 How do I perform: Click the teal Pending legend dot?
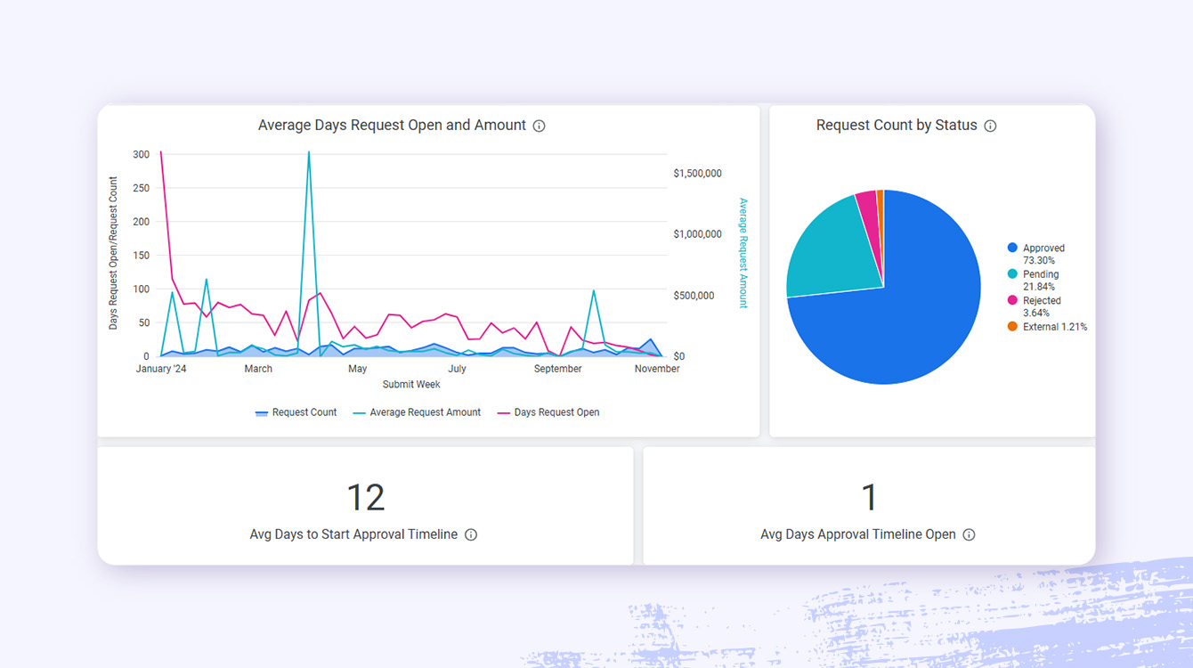tap(1012, 274)
